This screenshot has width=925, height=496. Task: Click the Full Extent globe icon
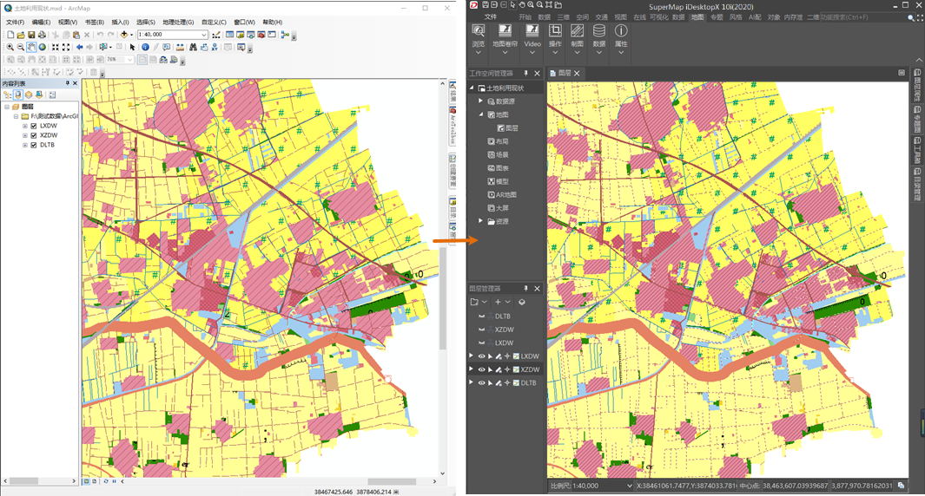tap(42, 47)
